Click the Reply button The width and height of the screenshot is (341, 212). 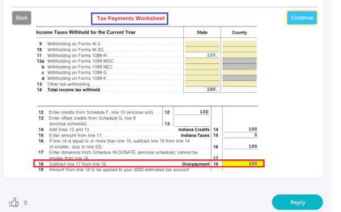pos(297,202)
